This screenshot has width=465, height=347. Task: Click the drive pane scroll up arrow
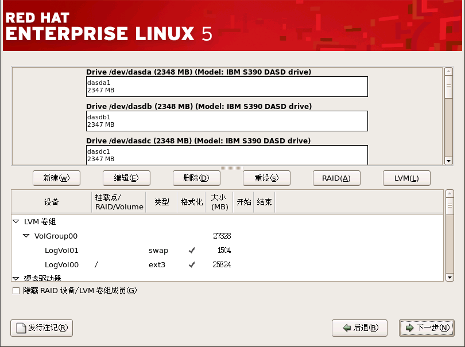click(x=448, y=72)
